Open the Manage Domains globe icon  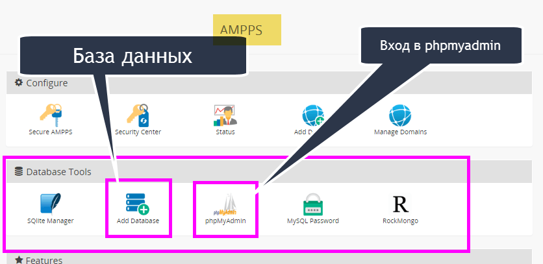point(399,115)
